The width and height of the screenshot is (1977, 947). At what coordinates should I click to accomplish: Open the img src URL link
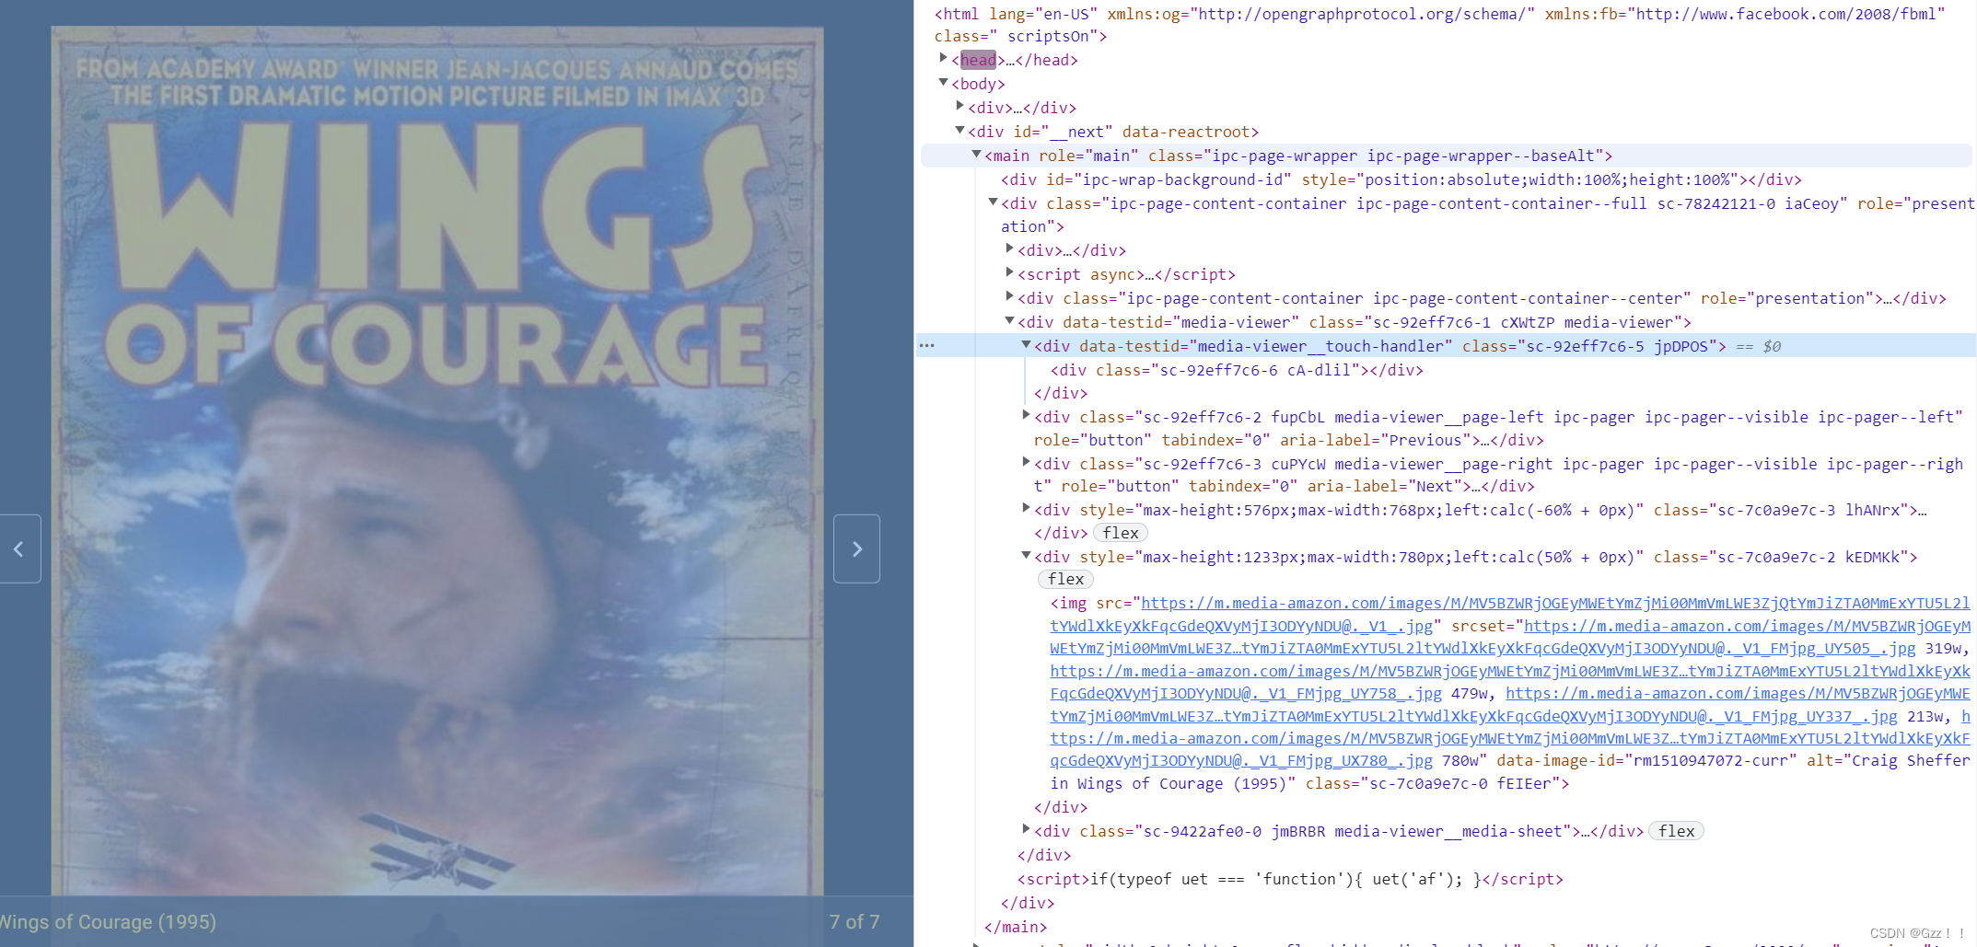1510,614
